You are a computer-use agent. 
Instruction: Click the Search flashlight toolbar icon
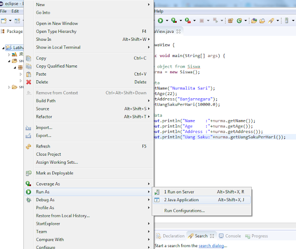(x=271, y=20)
